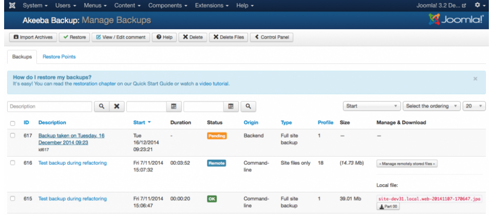Open the Quick Start Guide link
The height and width of the screenshot is (215, 493).
click(x=153, y=83)
